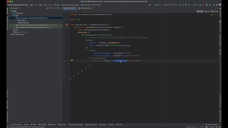Open the Android project view dropdown

pos(15,8)
